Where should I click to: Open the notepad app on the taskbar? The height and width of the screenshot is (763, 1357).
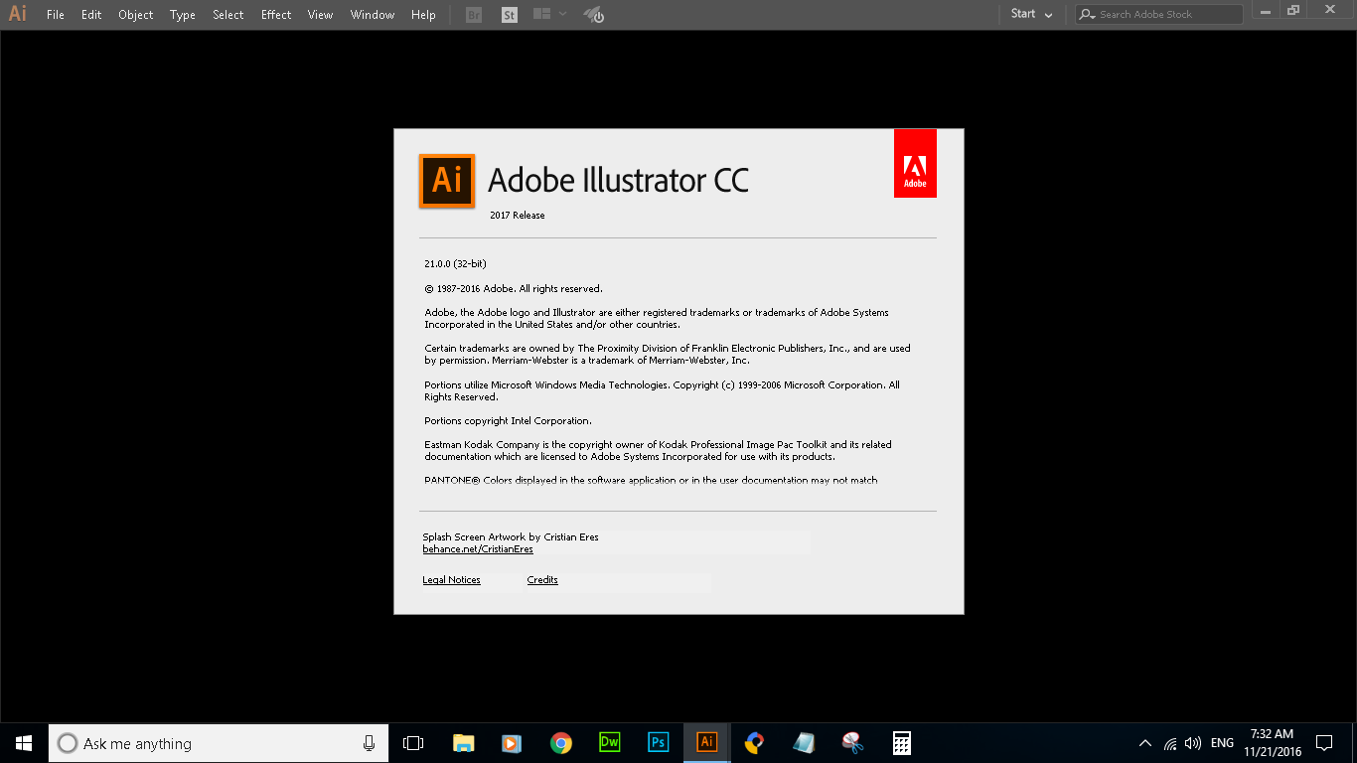tap(804, 743)
